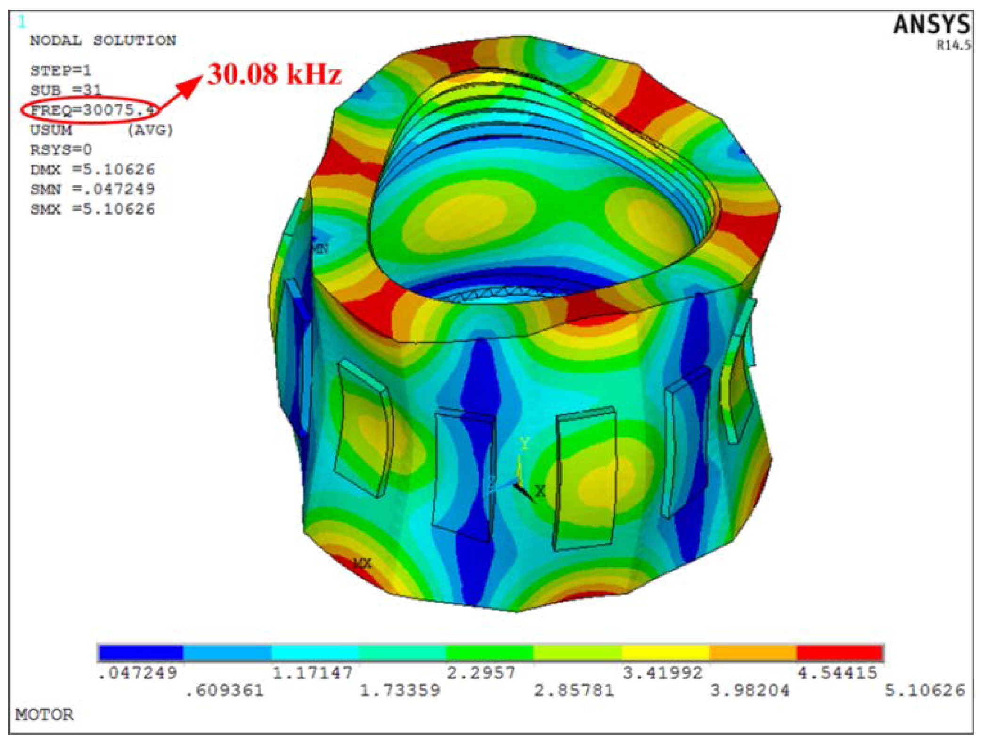Image resolution: width=981 pixels, height=744 pixels.
Task: Click the legend value 3.98204
Action: click(x=750, y=691)
